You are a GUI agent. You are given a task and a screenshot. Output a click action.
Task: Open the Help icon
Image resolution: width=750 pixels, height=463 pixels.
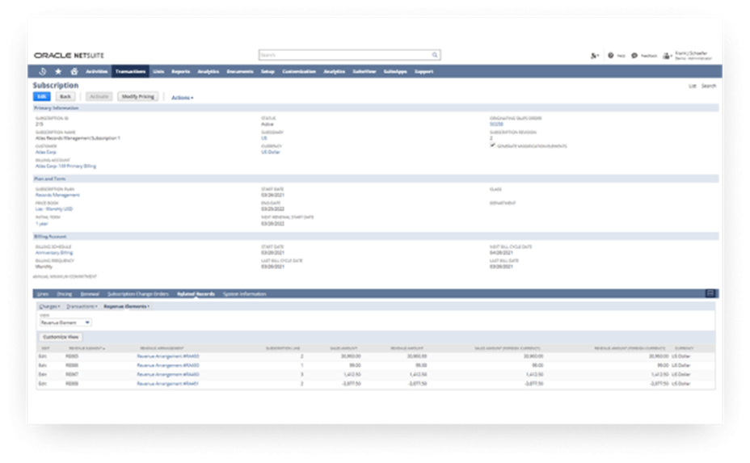pos(611,55)
